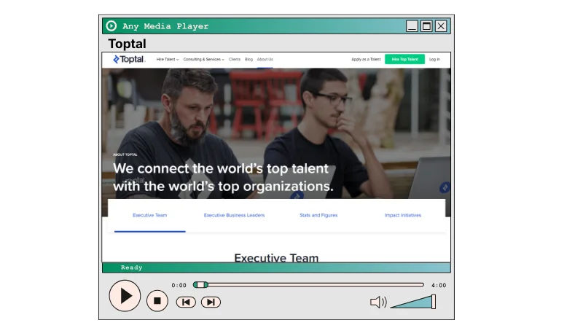Click the Toptal video title text

click(127, 44)
